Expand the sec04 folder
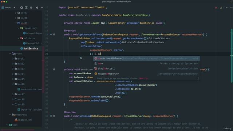This screenshot has width=233, height=131. coord(13,74)
